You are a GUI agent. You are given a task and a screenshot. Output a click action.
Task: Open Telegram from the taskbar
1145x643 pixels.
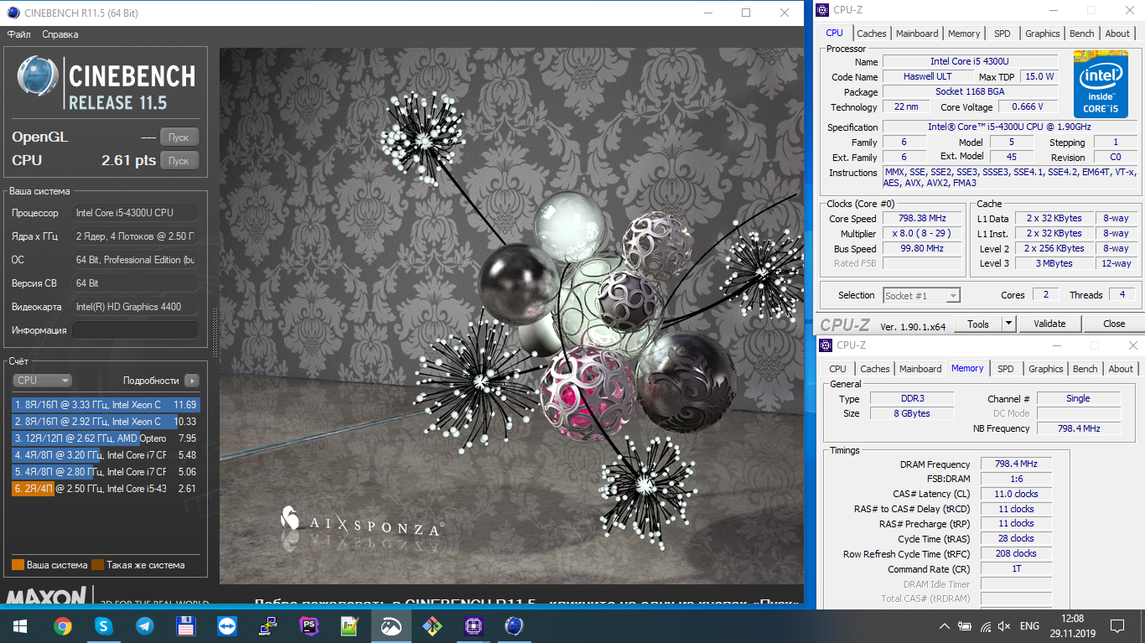tap(144, 625)
